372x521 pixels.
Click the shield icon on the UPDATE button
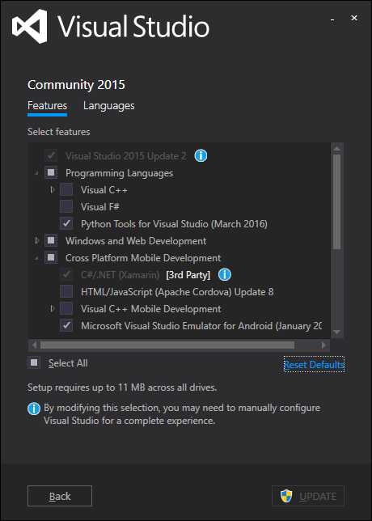[x=286, y=496]
